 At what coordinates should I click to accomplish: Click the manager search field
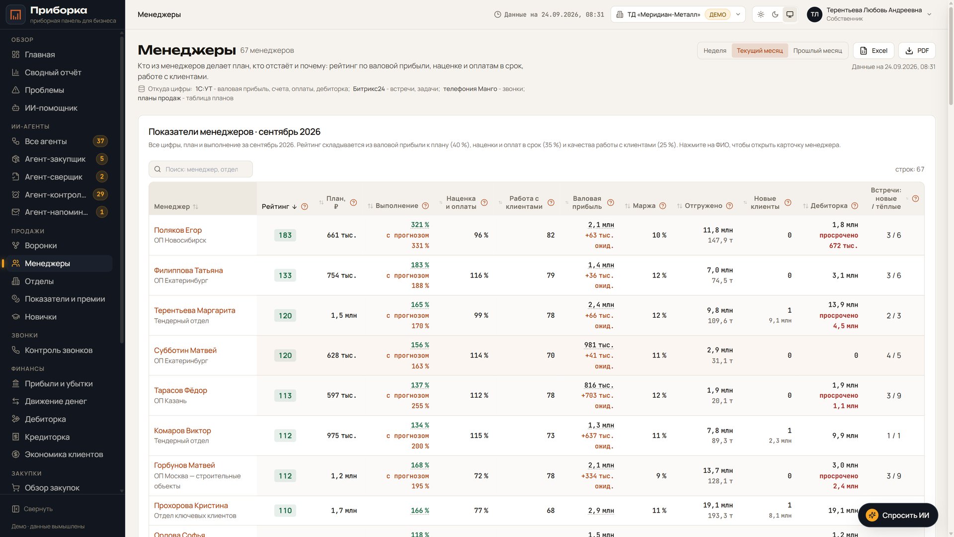tap(201, 169)
